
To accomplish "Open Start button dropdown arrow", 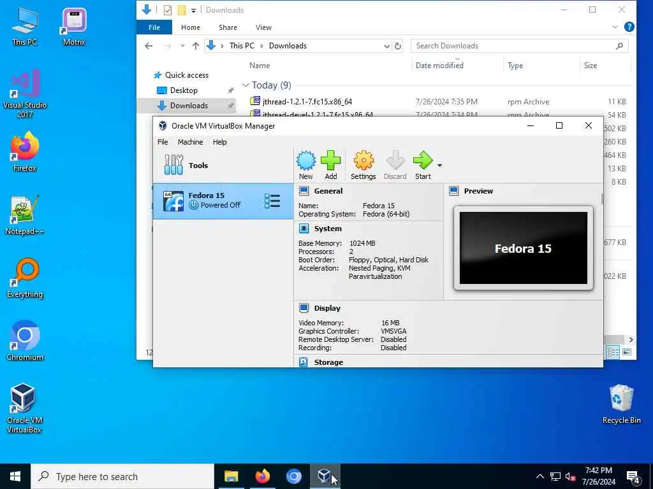I will click(x=439, y=166).
